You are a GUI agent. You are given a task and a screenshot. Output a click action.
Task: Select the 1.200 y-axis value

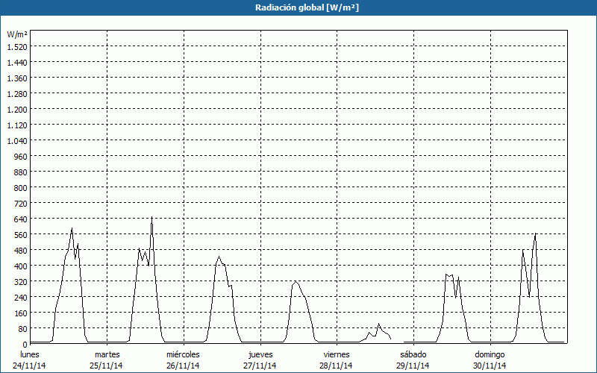[x=17, y=110]
